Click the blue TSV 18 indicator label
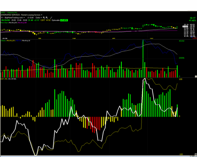The image size is (197, 157). tap(18, 41)
